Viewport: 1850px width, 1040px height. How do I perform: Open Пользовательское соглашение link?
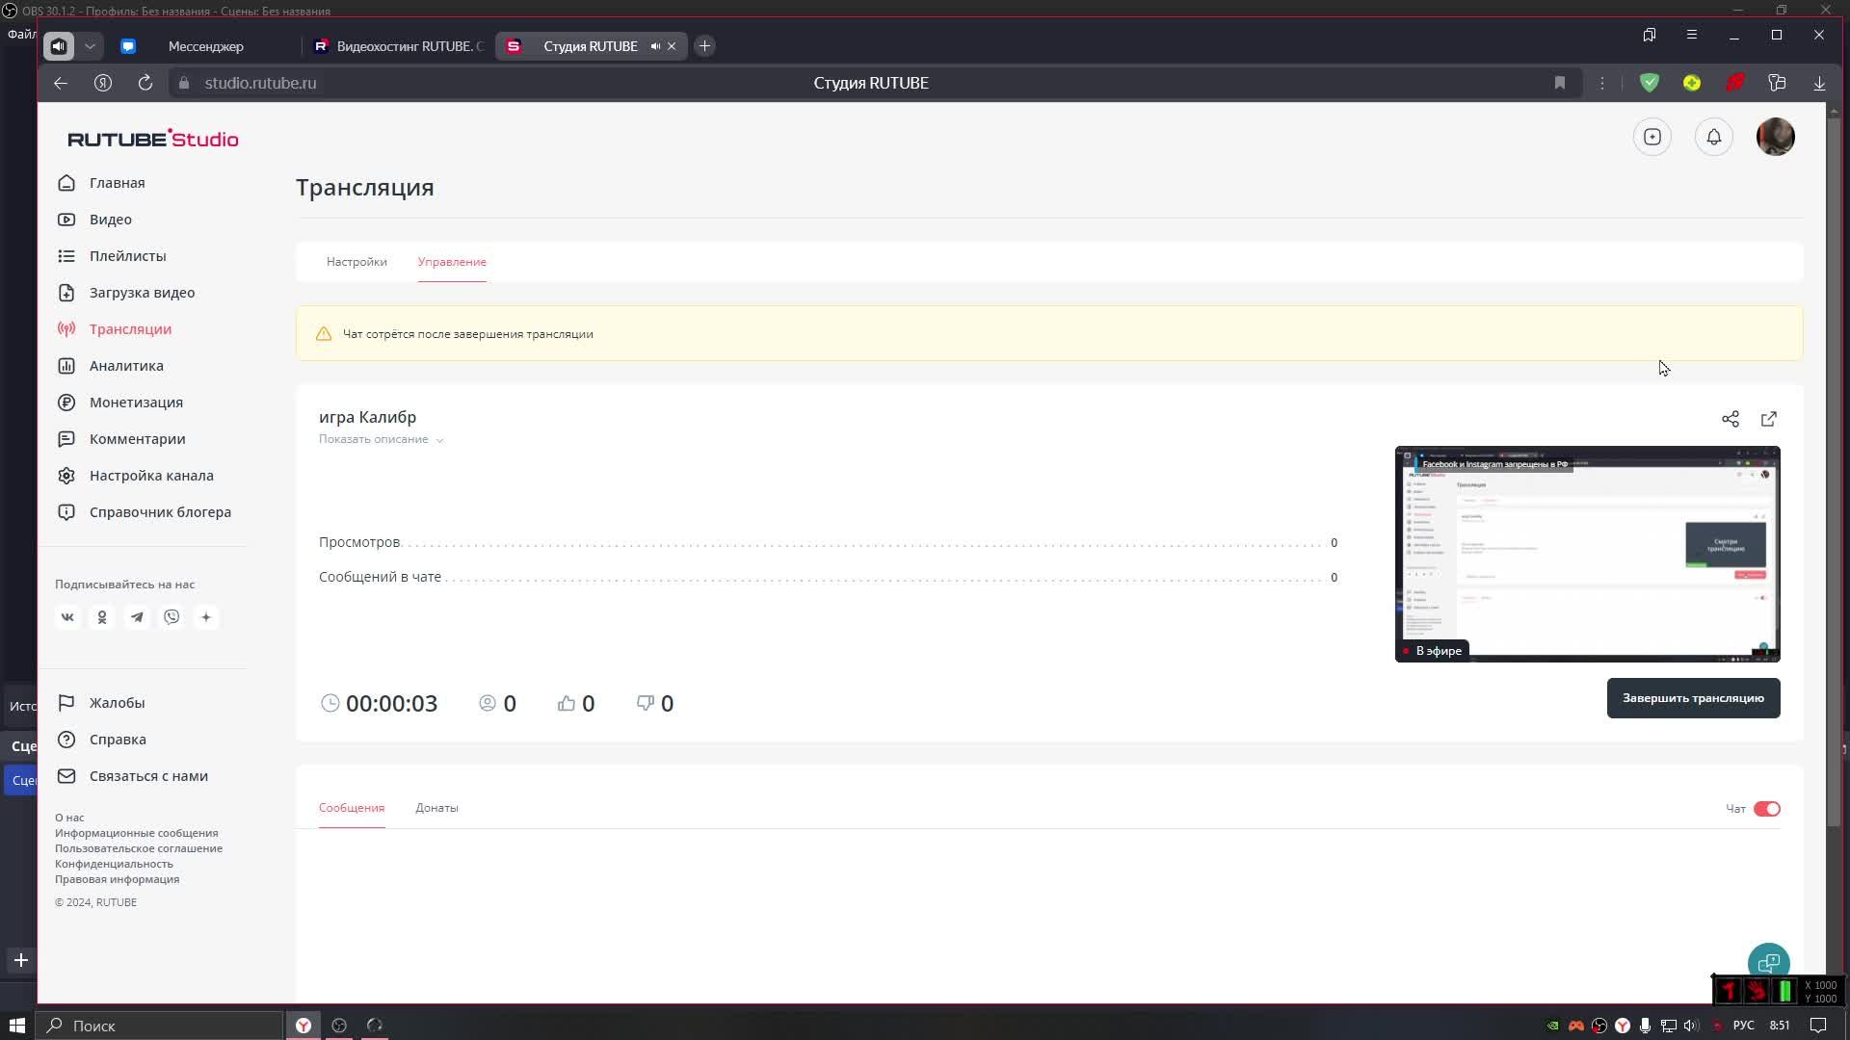[x=139, y=848]
